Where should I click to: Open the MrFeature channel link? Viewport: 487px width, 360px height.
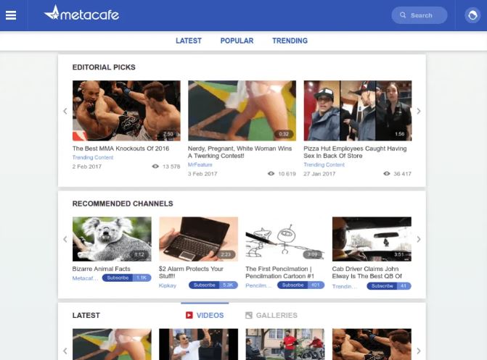(x=200, y=164)
